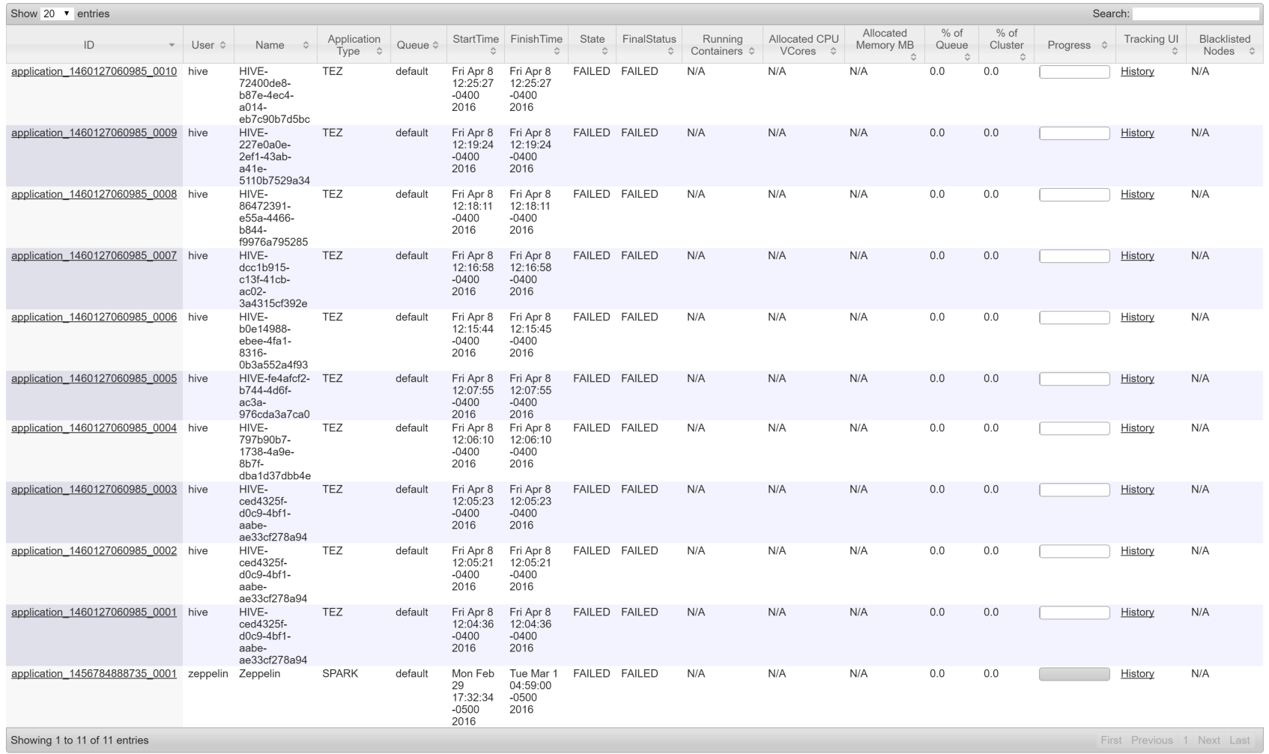The image size is (1269, 754).
Task: Open application_1456784888735_0001 details link
Action: point(94,673)
